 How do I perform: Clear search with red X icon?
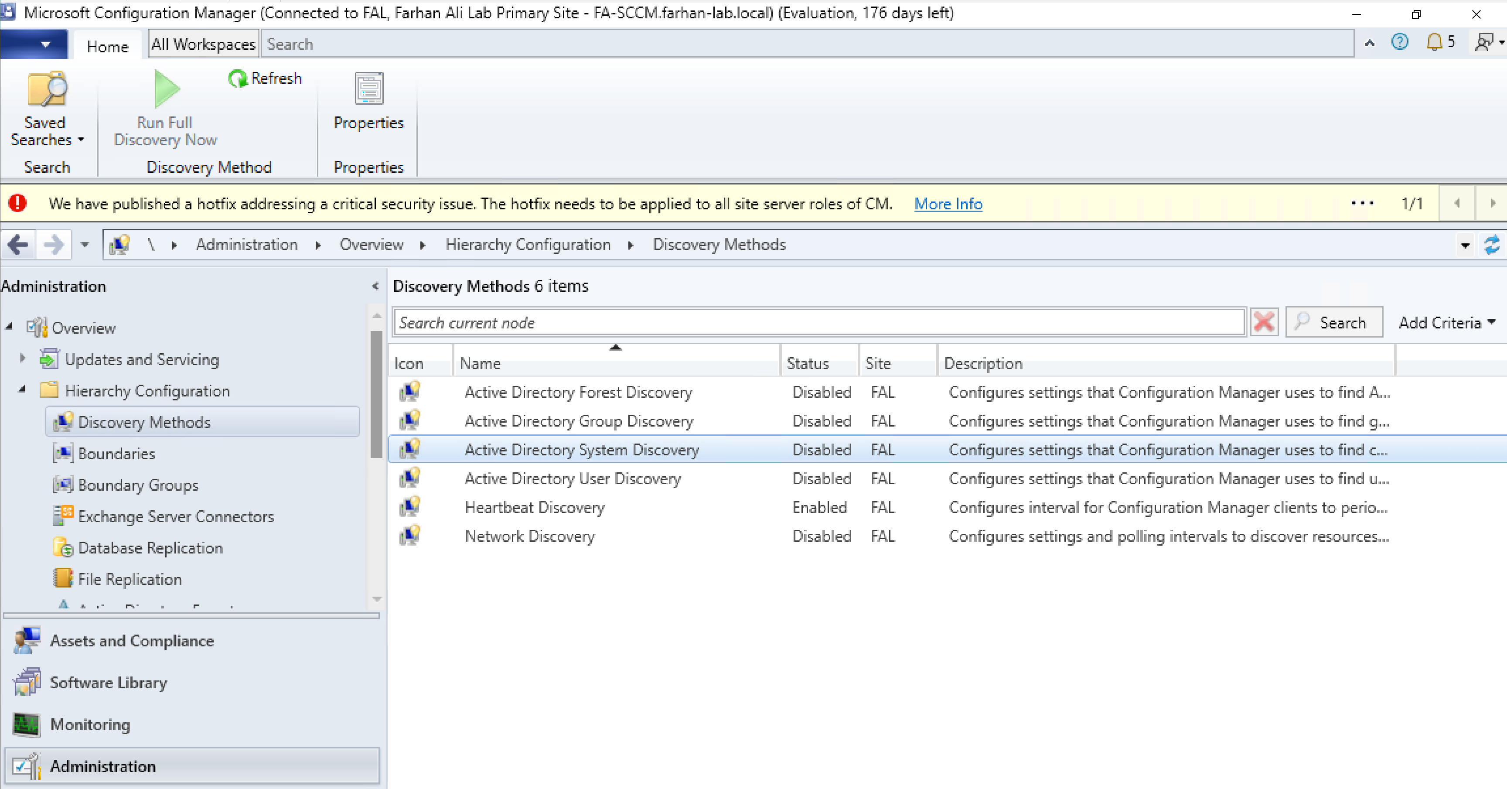pyautogui.click(x=1264, y=322)
